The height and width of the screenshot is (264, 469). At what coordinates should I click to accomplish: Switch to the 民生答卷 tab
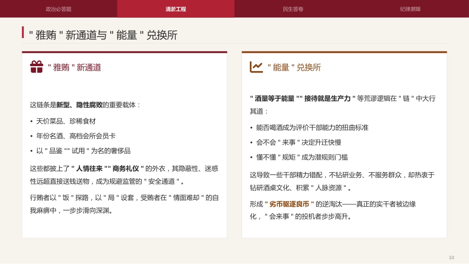(x=293, y=9)
